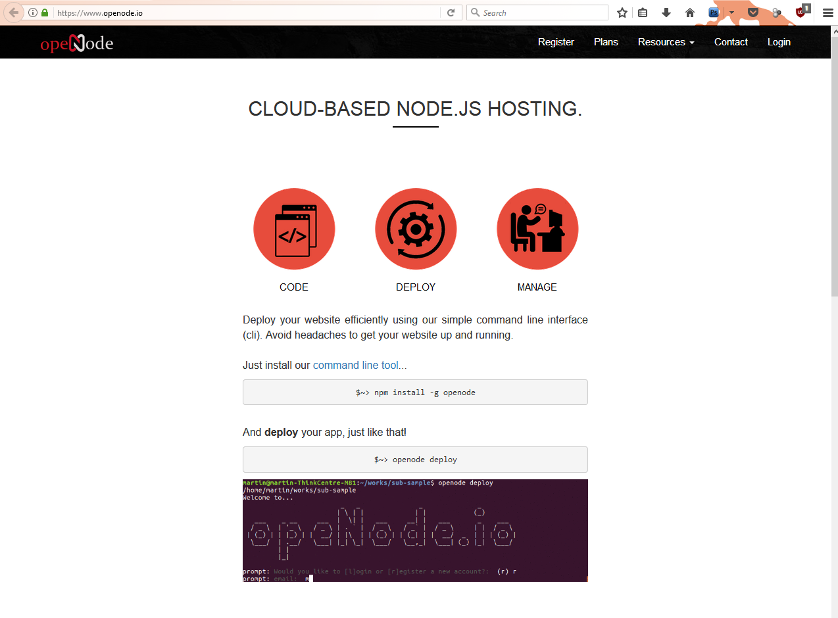Screen dimensions: 838x618
Task: Click the green padlock security icon
Action: point(45,12)
